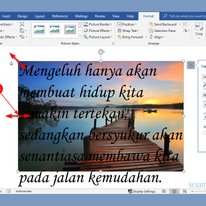Click the Send Backward button
Screen dimensions: 206x206
tap(163, 24)
